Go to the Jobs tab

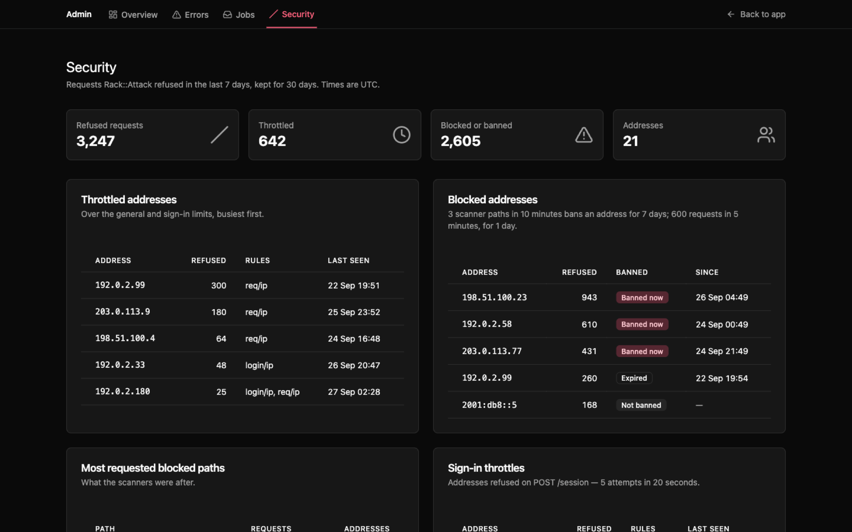click(x=239, y=15)
